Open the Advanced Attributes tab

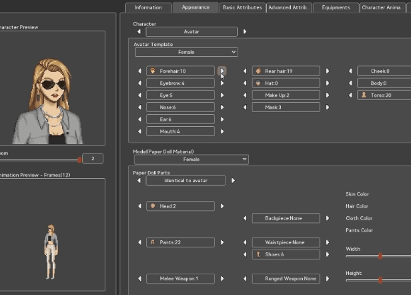pyautogui.click(x=289, y=7)
